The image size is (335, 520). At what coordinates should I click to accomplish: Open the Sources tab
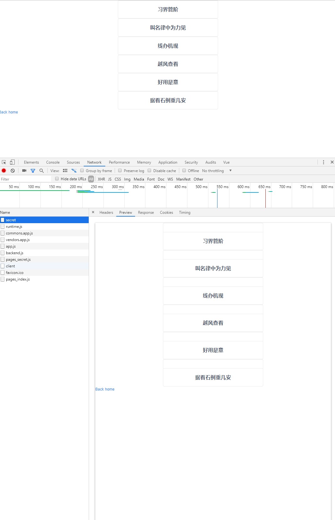pos(73,162)
